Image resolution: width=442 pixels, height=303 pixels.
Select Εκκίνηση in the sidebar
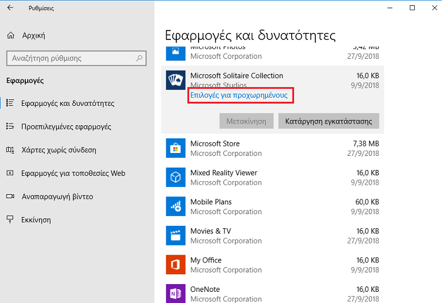pos(36,219)
